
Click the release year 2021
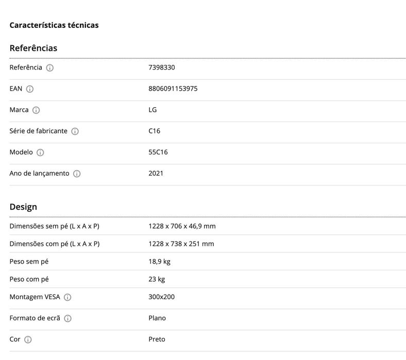click(156, 173)
